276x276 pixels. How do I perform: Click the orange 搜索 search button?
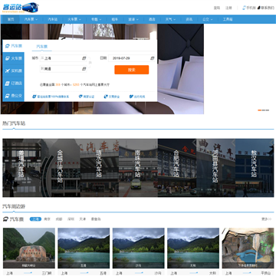[132, 70]
